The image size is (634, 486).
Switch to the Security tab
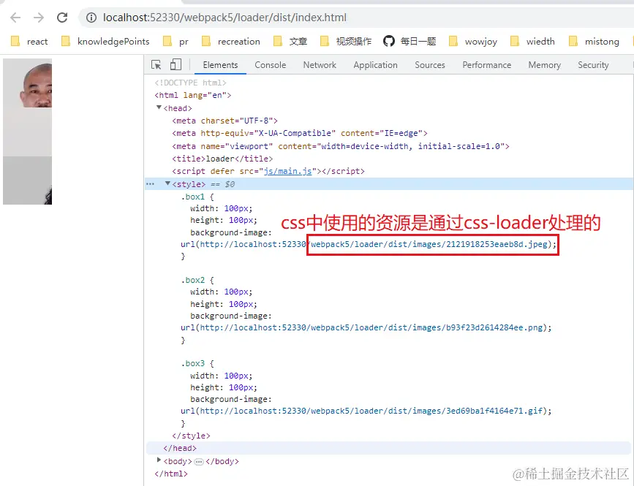pyautogui.click(x=593, y=65)
